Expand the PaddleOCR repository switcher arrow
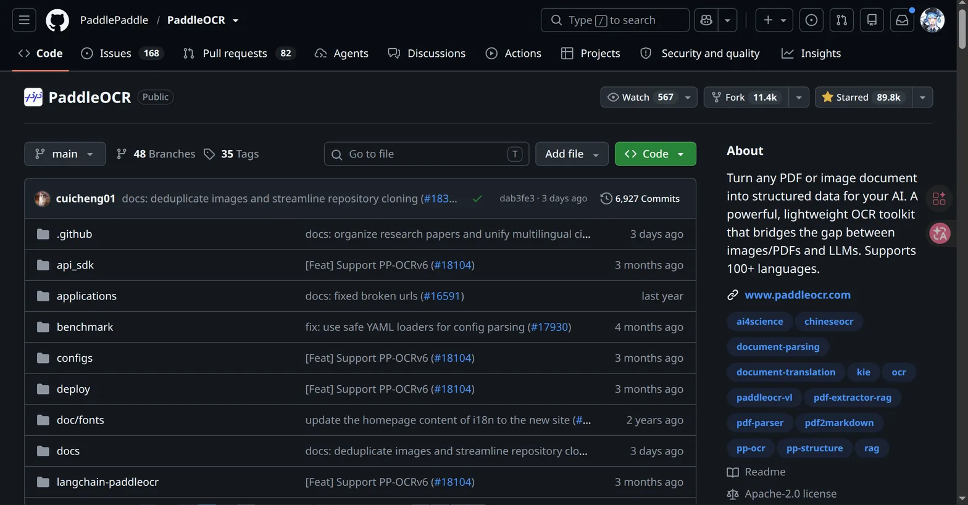 point(235,20)
